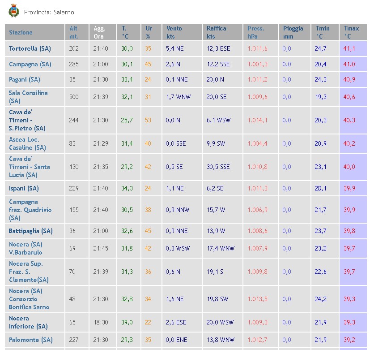This screenshot has width=370, height=350.
Task: Select Cava Santa Lucia's altitude 130
Action: click(74, 167)
